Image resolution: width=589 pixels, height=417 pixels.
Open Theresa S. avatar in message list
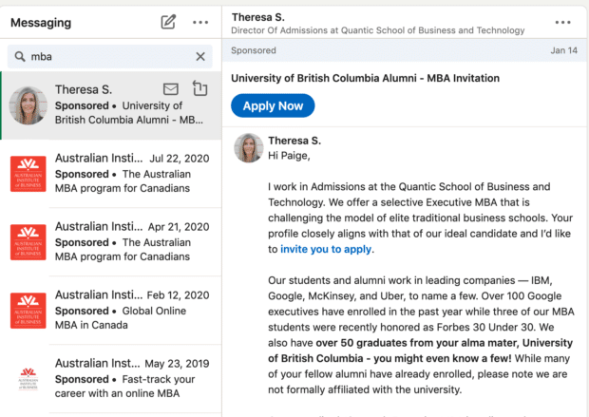click(x=28, y=105)
